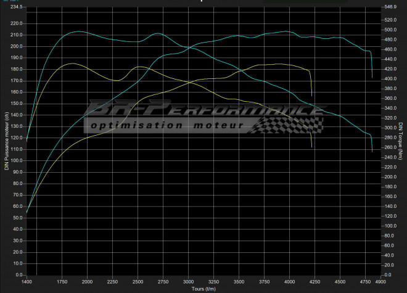
Task: Click the 4250 rpm x-axis label
Action: pyautogui.click(x=315, y=281)
